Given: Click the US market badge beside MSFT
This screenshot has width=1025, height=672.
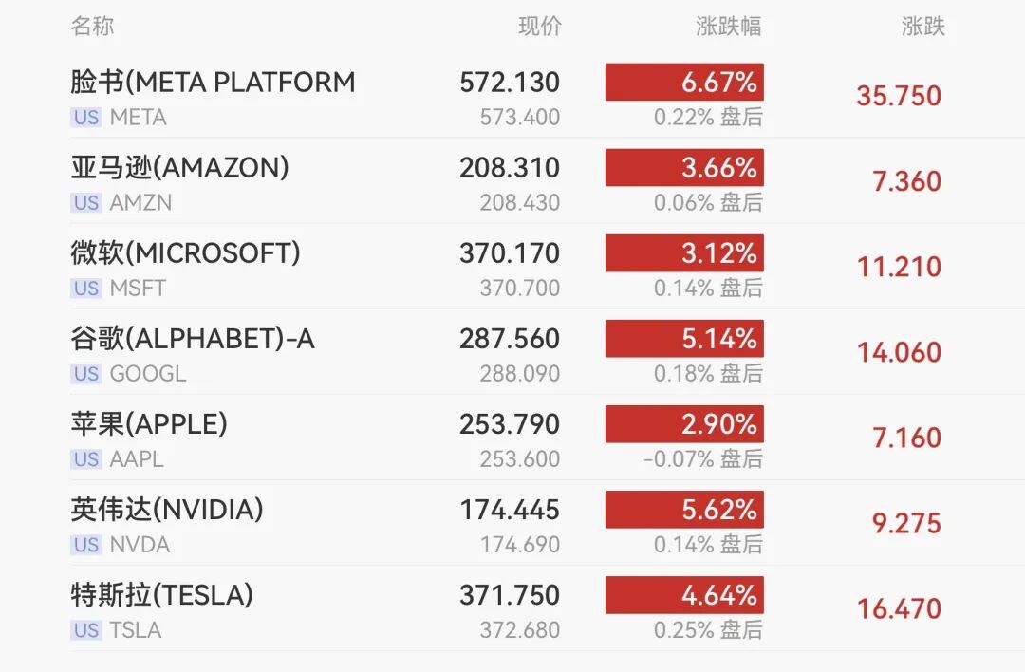Looking at the screenshot, I should click(86, 289).
